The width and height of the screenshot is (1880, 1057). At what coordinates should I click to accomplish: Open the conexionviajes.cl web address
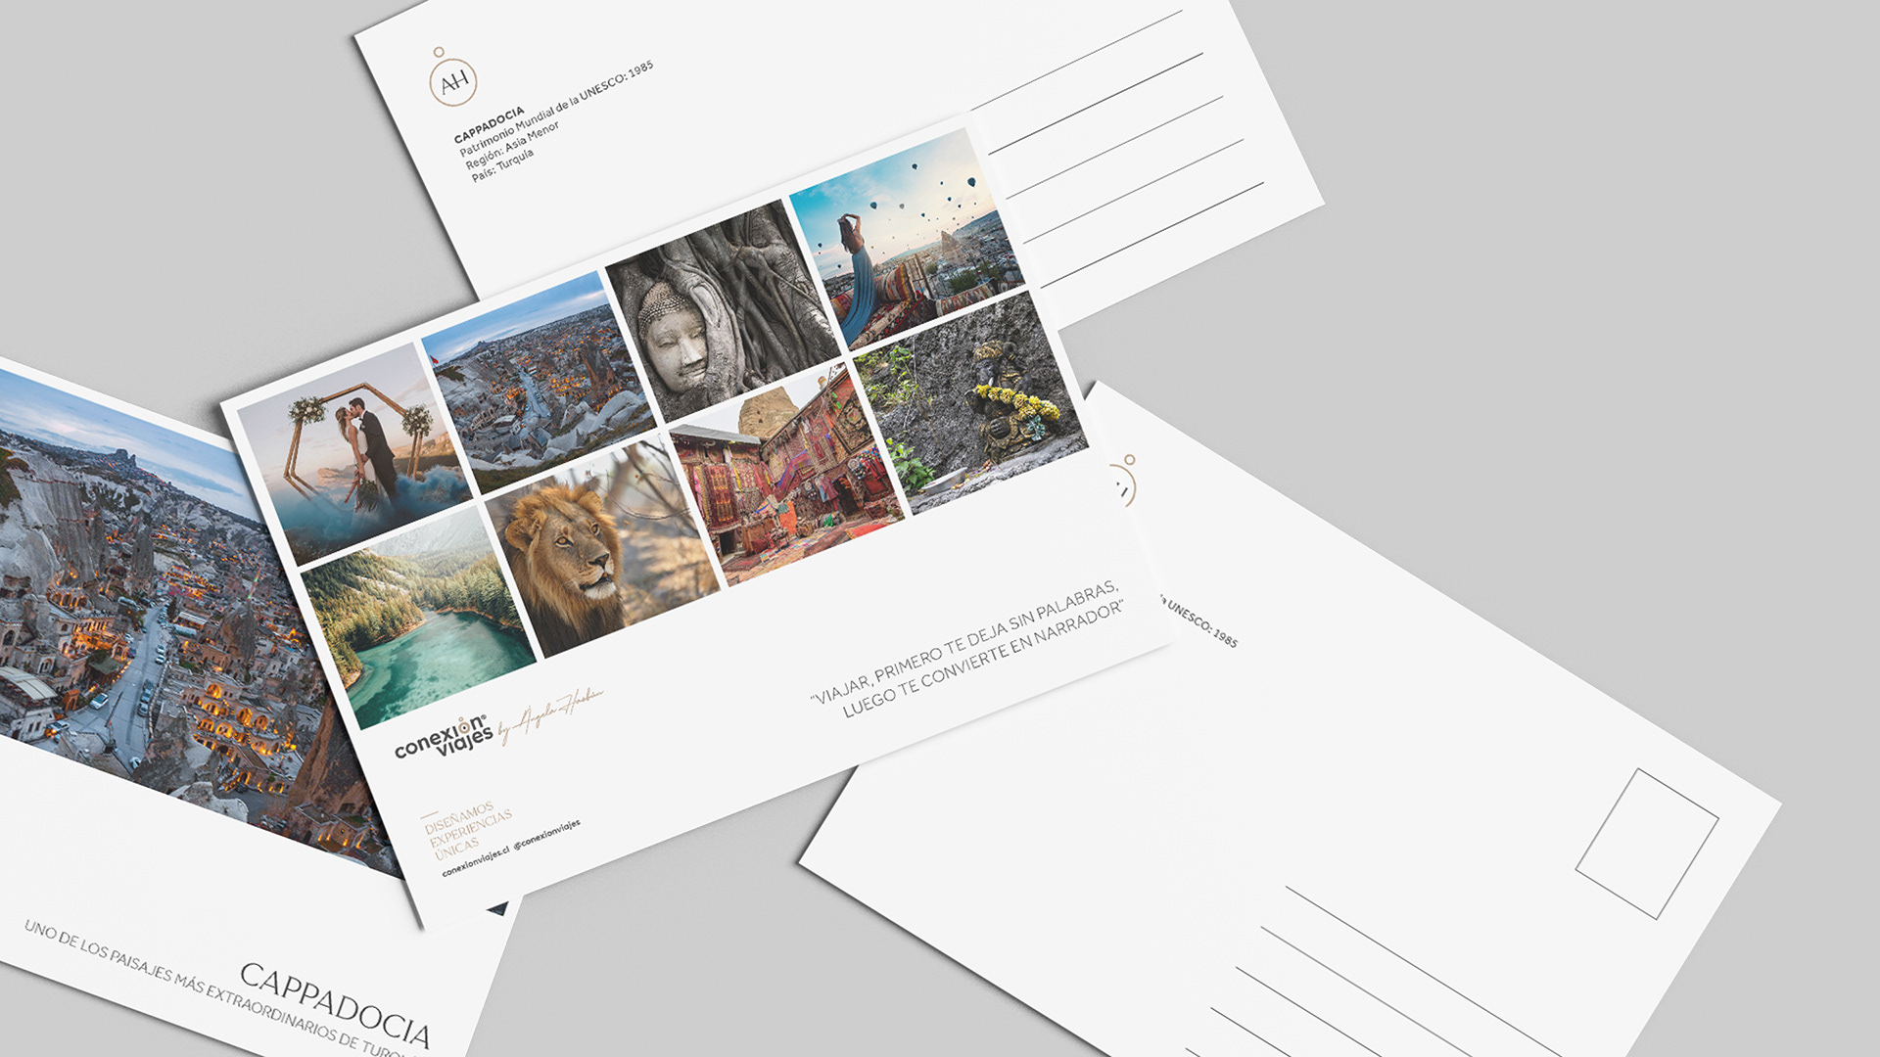tap(476, 861)
